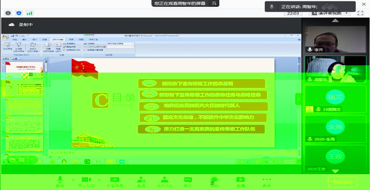
Task: Collapse participant strip with green chevron
Action: (298, 99)
